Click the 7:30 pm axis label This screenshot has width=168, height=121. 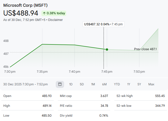click(x=10, y=72)
